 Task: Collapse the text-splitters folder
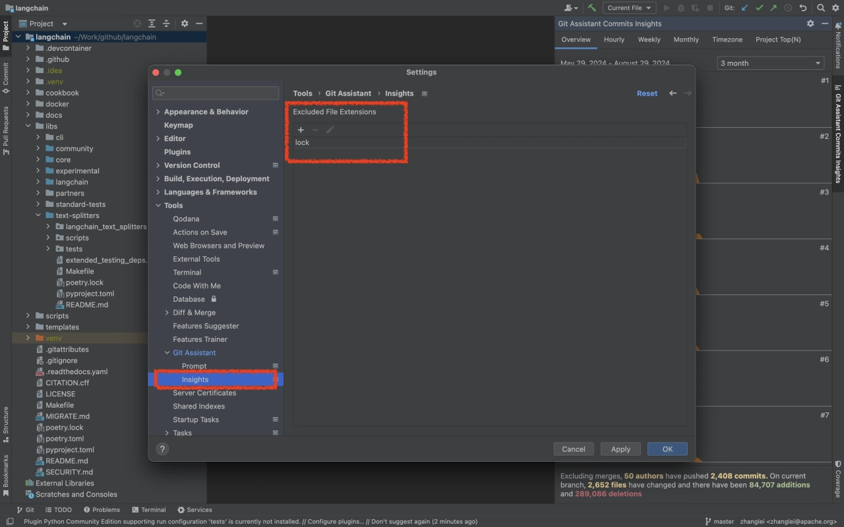coord(38,215)
